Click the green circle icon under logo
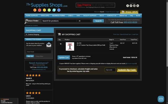The height and width of the screenshot is (104, 168). pos(49,10)
